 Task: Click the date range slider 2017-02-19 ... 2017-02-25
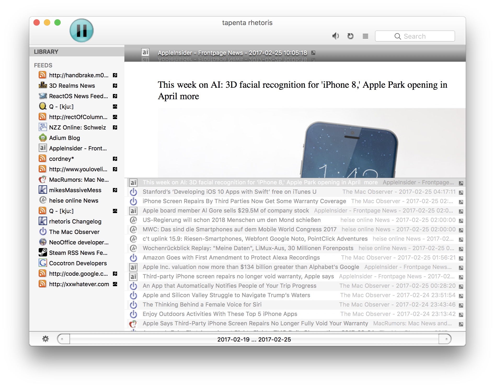coord(254,339)
